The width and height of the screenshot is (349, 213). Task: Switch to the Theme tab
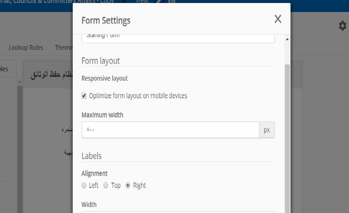[x=64, y=48]
